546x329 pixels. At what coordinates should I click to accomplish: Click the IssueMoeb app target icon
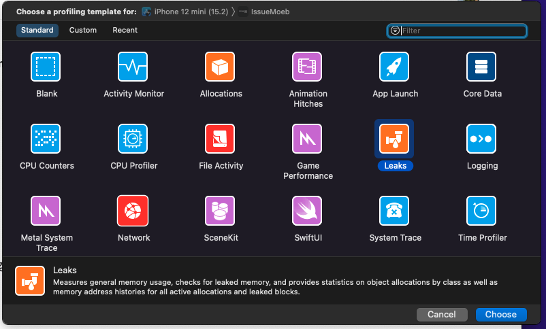click(243, 12)
